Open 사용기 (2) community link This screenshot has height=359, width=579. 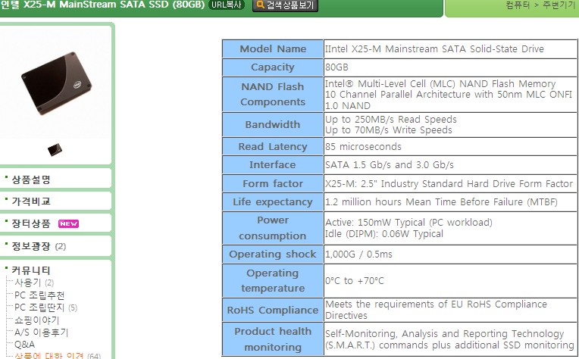tap(34, 283)
